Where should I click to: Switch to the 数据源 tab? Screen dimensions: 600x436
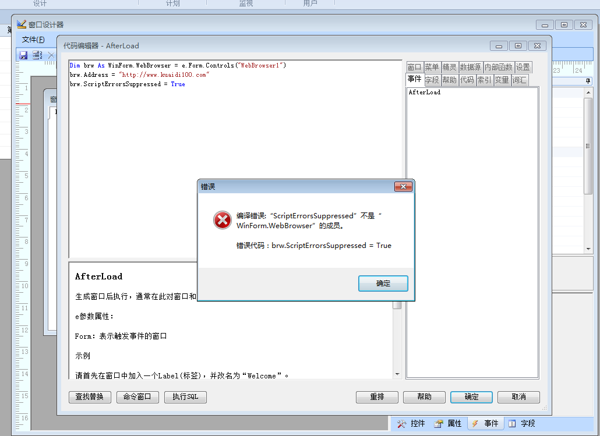tap(470, 68)
